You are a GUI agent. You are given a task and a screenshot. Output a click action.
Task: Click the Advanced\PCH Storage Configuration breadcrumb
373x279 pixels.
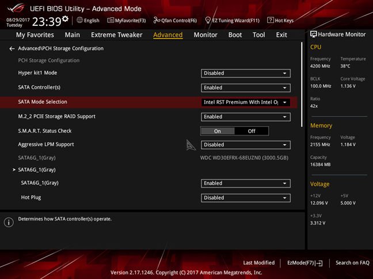(x=60, y=48)
